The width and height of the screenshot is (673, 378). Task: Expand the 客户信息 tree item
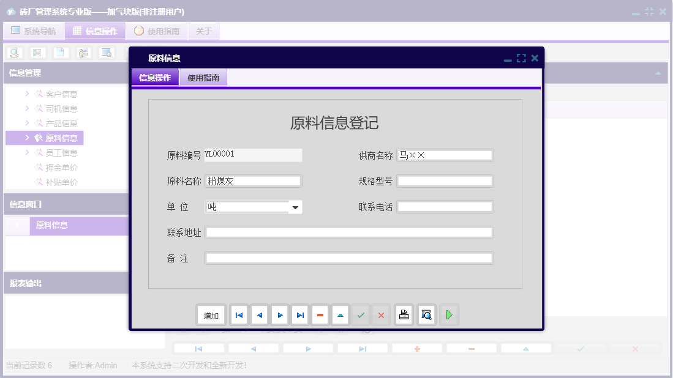(x=26, y=94)
